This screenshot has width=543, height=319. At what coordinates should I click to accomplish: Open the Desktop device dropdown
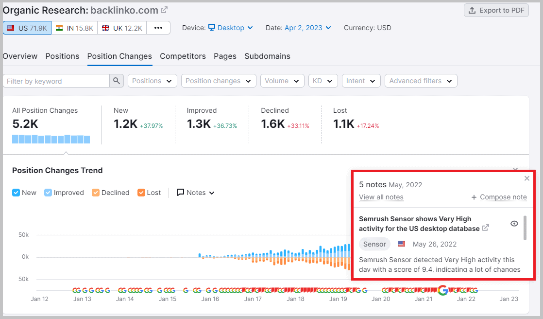pyautogui.click(x=231, y=28)
